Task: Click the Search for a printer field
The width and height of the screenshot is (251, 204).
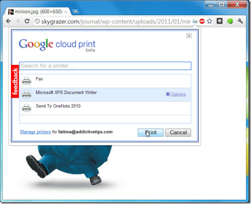Action: [105, 66]
